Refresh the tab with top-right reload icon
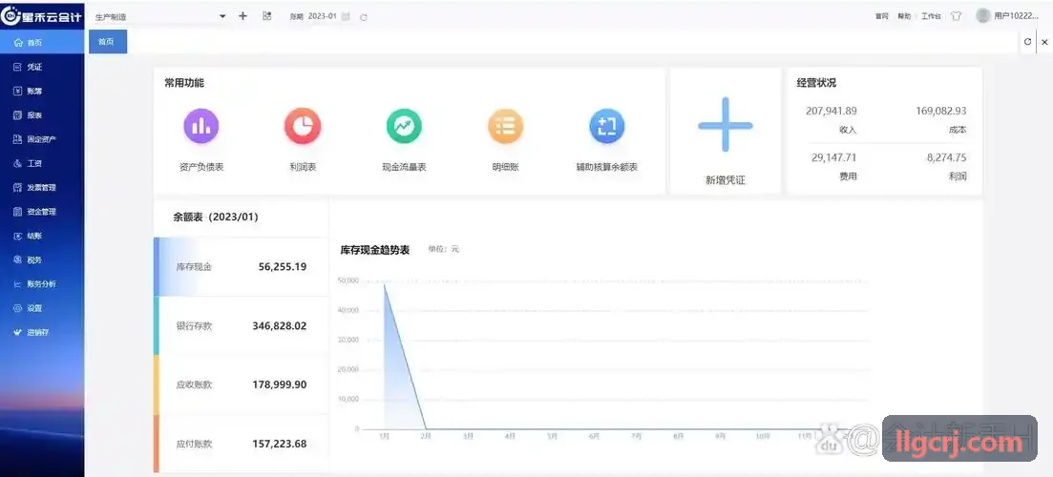The width and height of the screenshot is (1053, 477). click(1027, 42)
